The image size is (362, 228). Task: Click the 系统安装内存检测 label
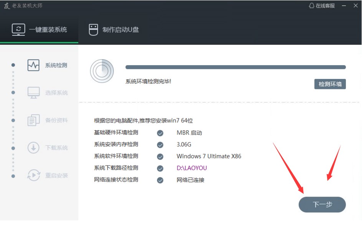[116, 144]
